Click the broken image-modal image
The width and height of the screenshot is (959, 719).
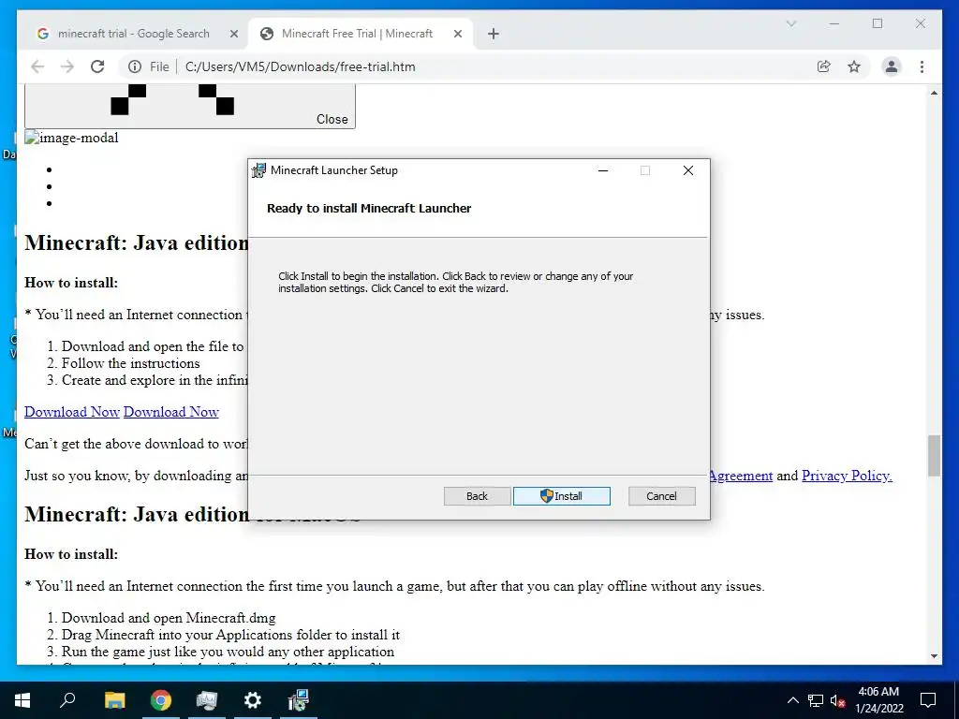(x=71, y=138)
